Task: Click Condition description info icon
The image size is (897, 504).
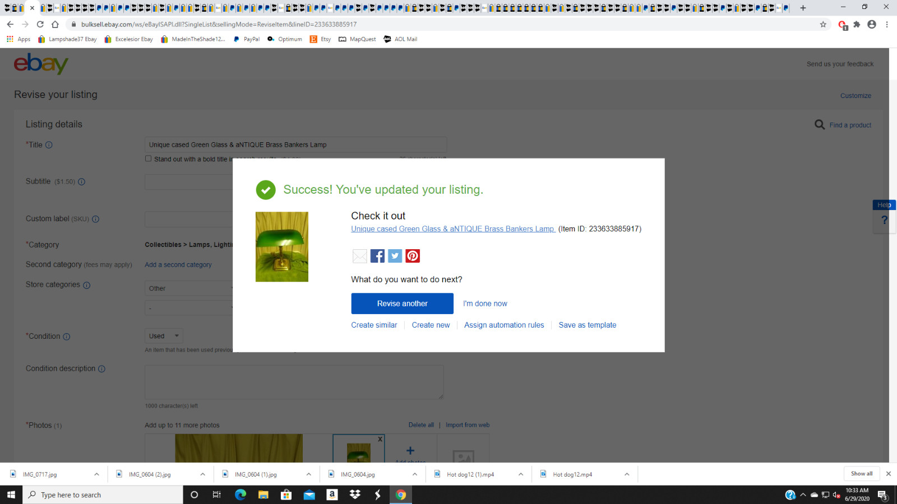Action: [x=101, y=369]
